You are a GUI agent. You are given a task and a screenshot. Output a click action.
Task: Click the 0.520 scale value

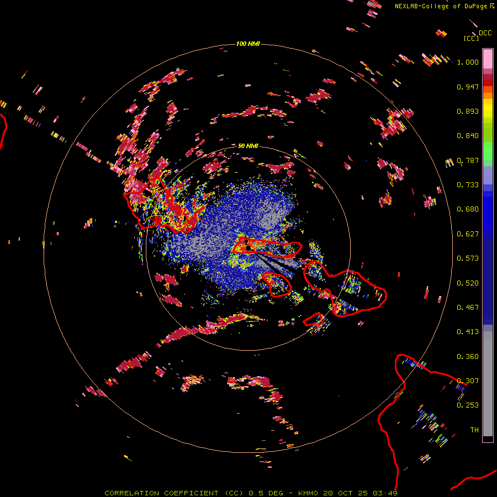[468, 283]
